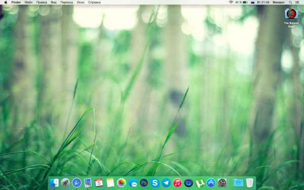Image resolution: width=304 pixels, height=190 pixels.
Task: Open the Михаил user account menu
Action: [x=278, y=3]
